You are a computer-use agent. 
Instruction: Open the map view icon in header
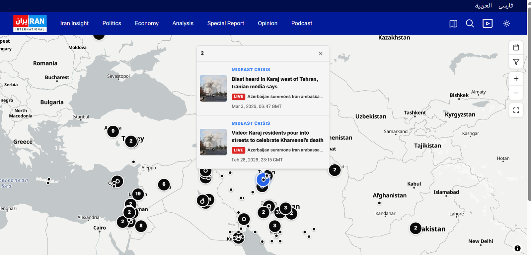coord(453,23)
